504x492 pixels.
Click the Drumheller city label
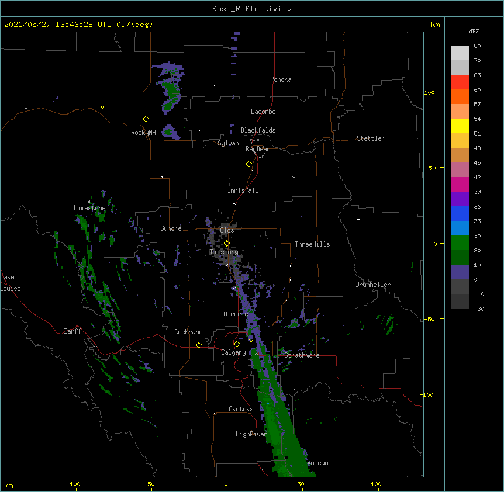pyautogui.click(x=373, y=285)
